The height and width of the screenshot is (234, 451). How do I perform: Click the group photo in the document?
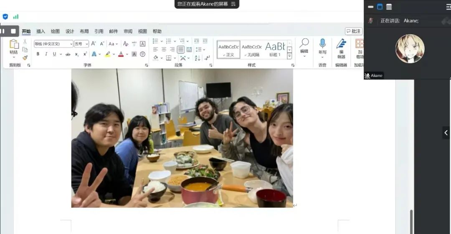[x=182, y=138]
